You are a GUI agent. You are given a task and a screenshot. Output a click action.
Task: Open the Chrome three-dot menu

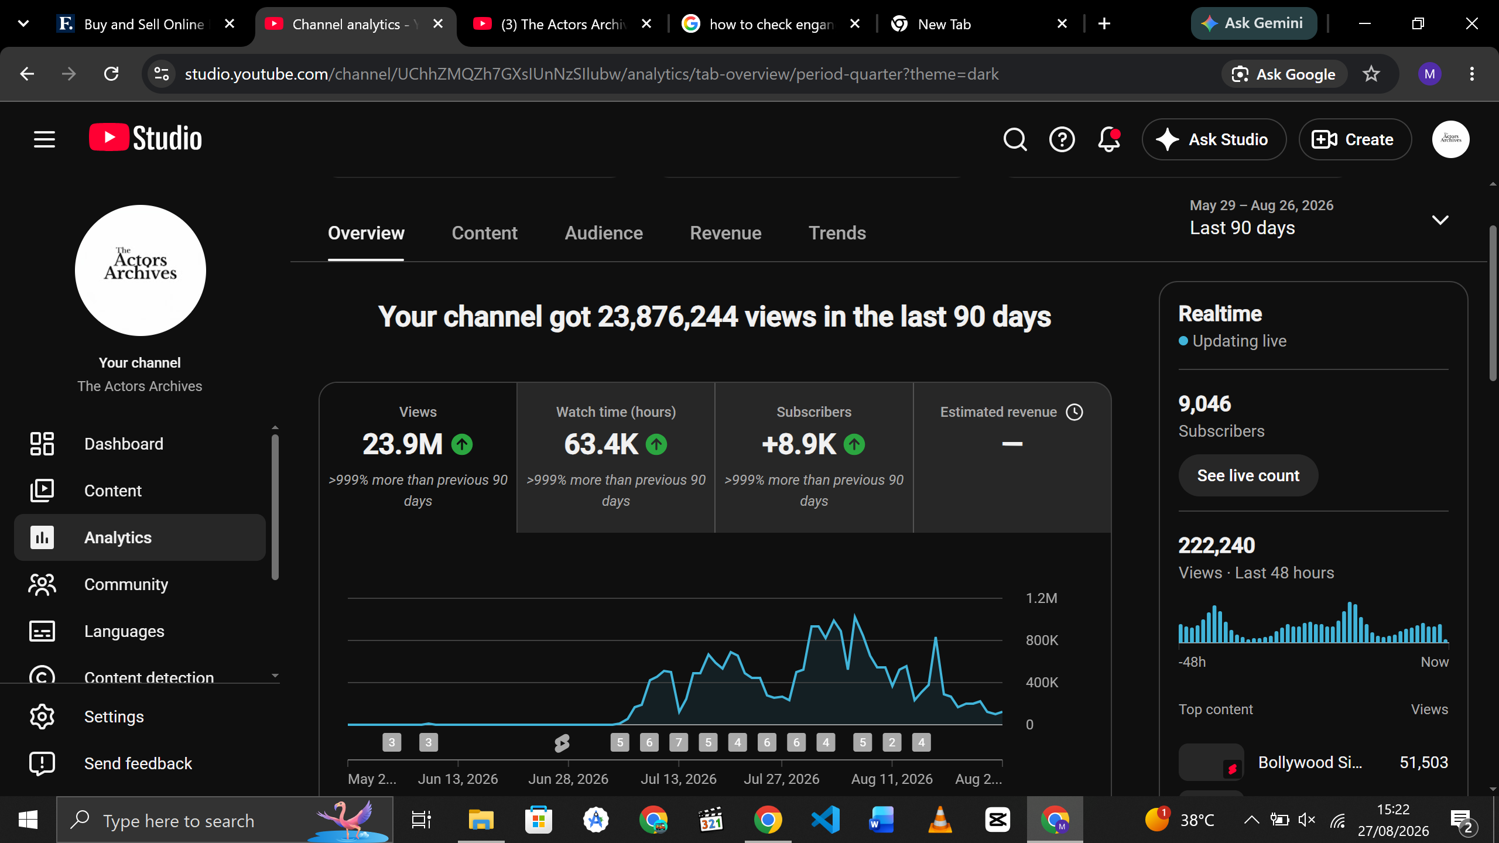[1471, 74]
